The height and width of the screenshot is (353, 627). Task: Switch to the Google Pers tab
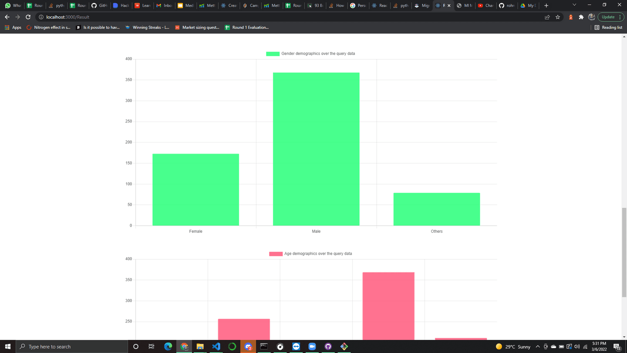[x=357, y=5]
